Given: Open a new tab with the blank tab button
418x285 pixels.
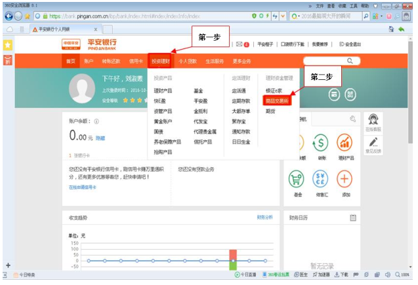Looking at the screenshot, I should pyautogui.click(x=108, y=29).
